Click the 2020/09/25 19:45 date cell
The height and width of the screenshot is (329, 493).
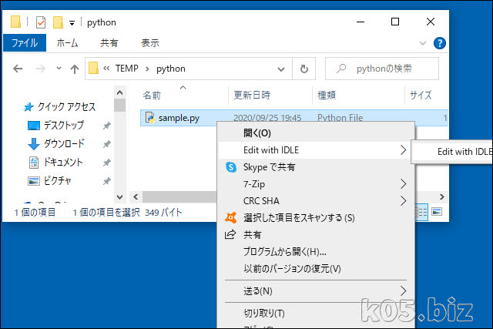[x=267, y=118]
